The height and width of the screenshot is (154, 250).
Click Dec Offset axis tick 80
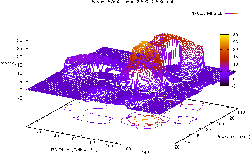208,130
